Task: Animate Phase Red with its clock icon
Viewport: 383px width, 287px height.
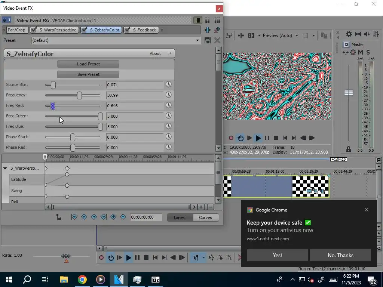Action: coord(169,147)
